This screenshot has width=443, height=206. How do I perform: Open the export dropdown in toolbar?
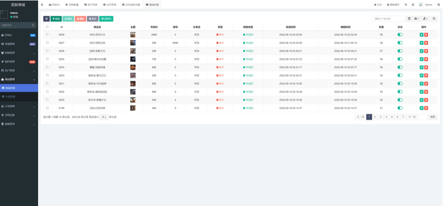coord(425,19)
